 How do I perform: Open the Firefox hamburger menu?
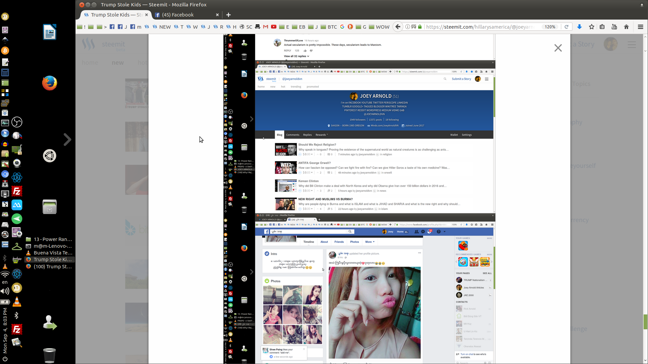click(x=641, y=27)
